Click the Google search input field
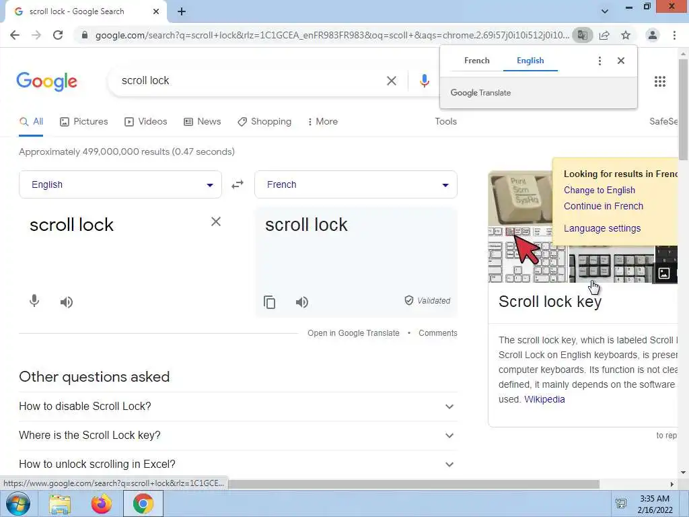This screenshot has height=517, width=689. point(250,81)
